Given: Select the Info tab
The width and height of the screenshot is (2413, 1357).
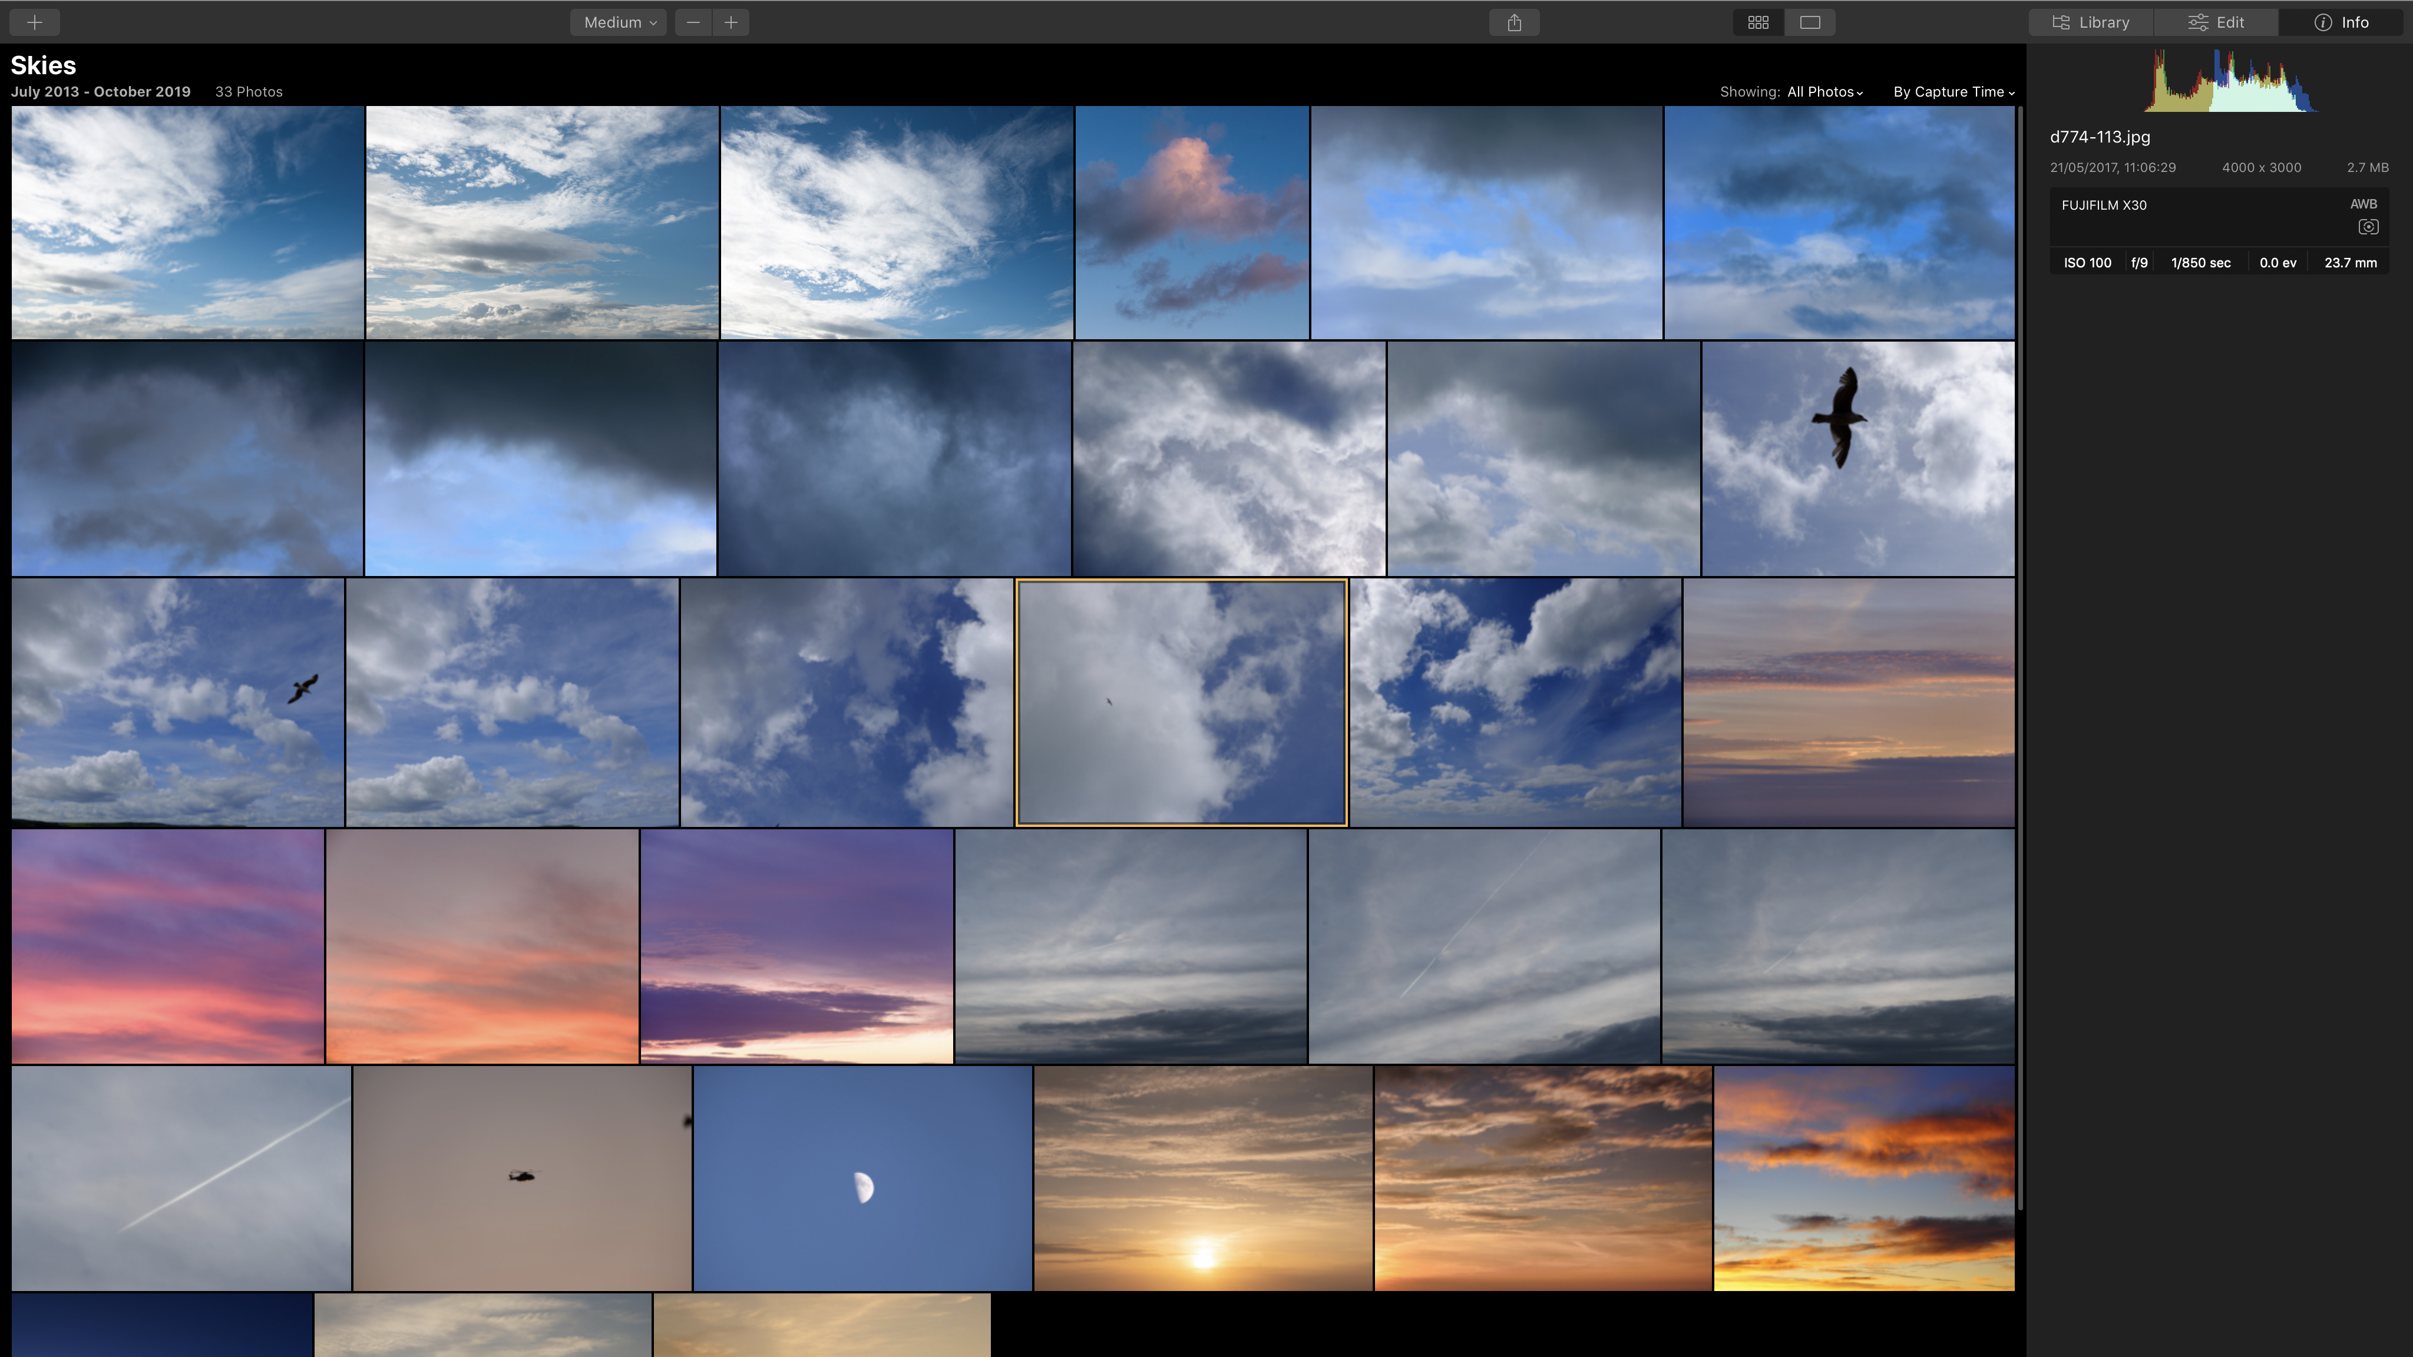Looking at the screenshot, I should pos(2341,22).
